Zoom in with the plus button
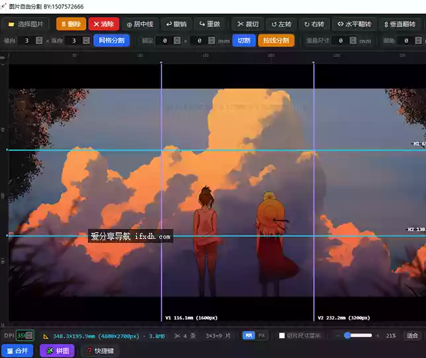 378,336
